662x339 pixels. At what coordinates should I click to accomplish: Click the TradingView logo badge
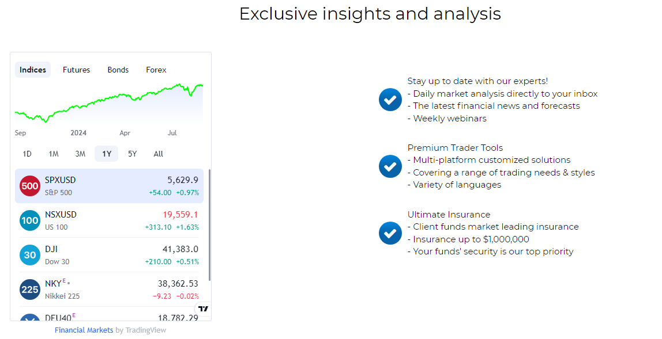203,308
